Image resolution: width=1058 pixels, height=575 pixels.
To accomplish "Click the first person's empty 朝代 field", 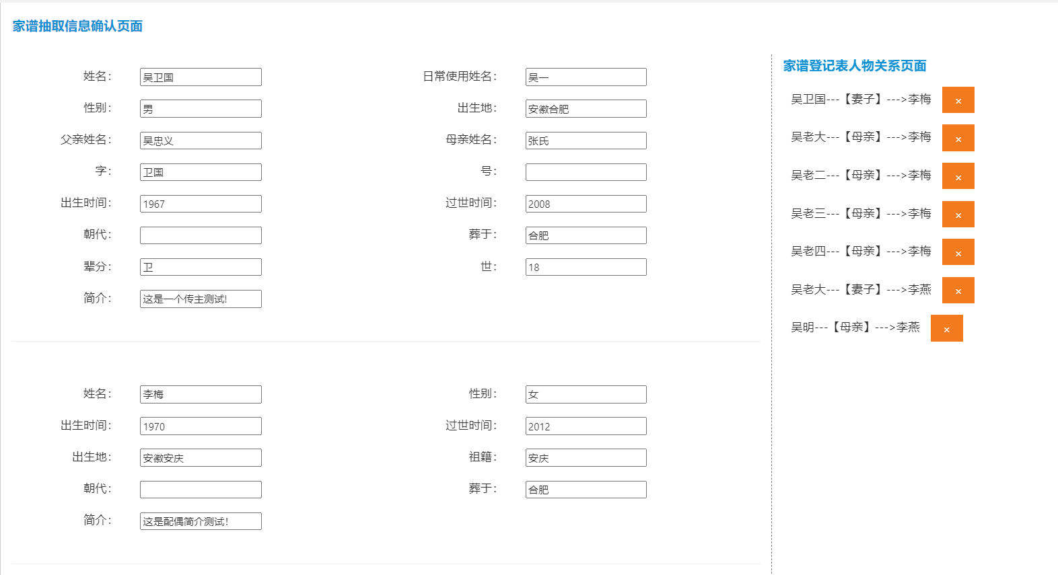I will point(201,235).
